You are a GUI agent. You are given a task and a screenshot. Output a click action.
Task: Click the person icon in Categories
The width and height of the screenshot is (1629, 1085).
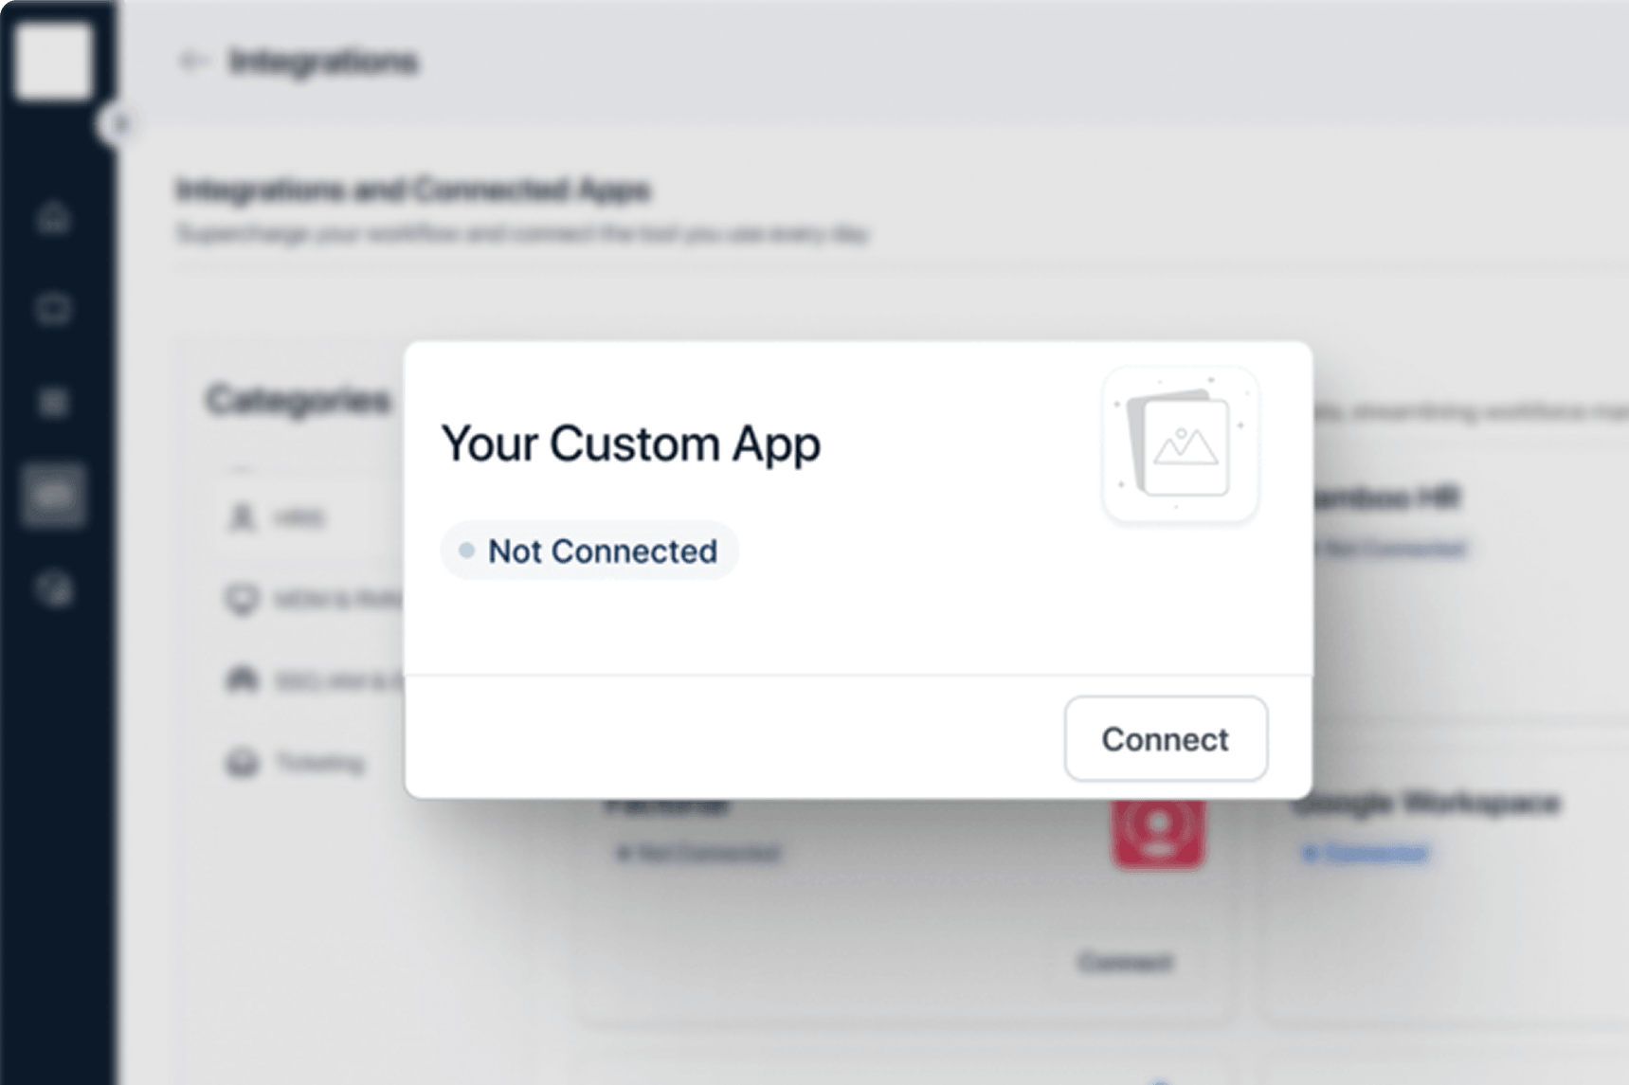pos(243,517)
